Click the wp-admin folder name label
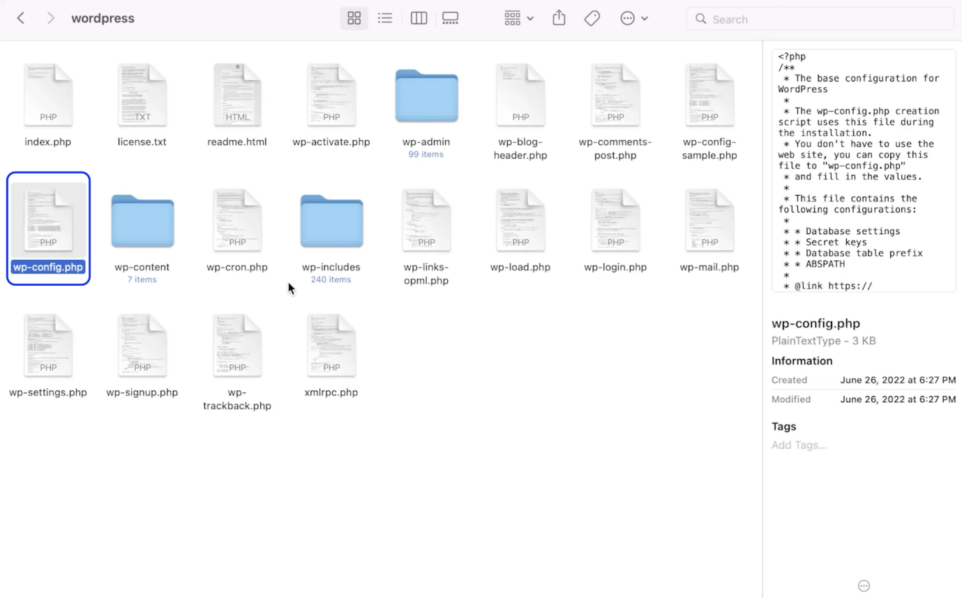 click(x=426, y=141)
